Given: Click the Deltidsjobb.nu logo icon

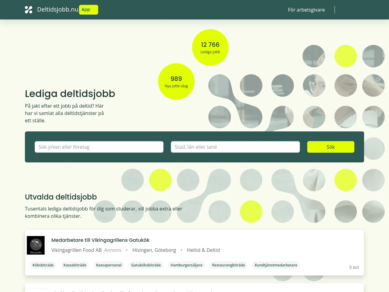Looking at the screenshot, I should (29, 10).
